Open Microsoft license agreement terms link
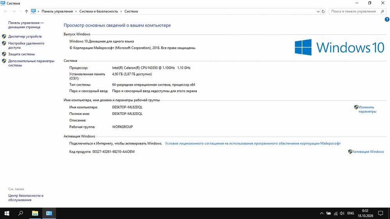Viewport: 390px width, 219px height. coord(253,143)
